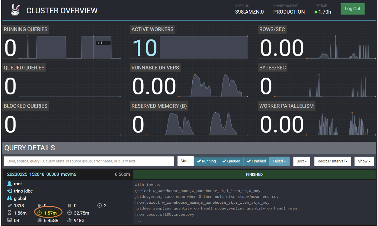This screenshot has height=226, width=378.
Task: Focus the query search filter field
Action: (89, 161)
